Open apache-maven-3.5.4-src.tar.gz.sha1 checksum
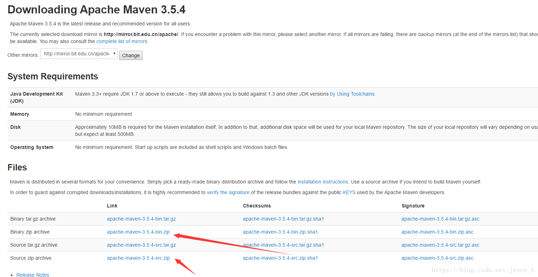 coord(283,245)
